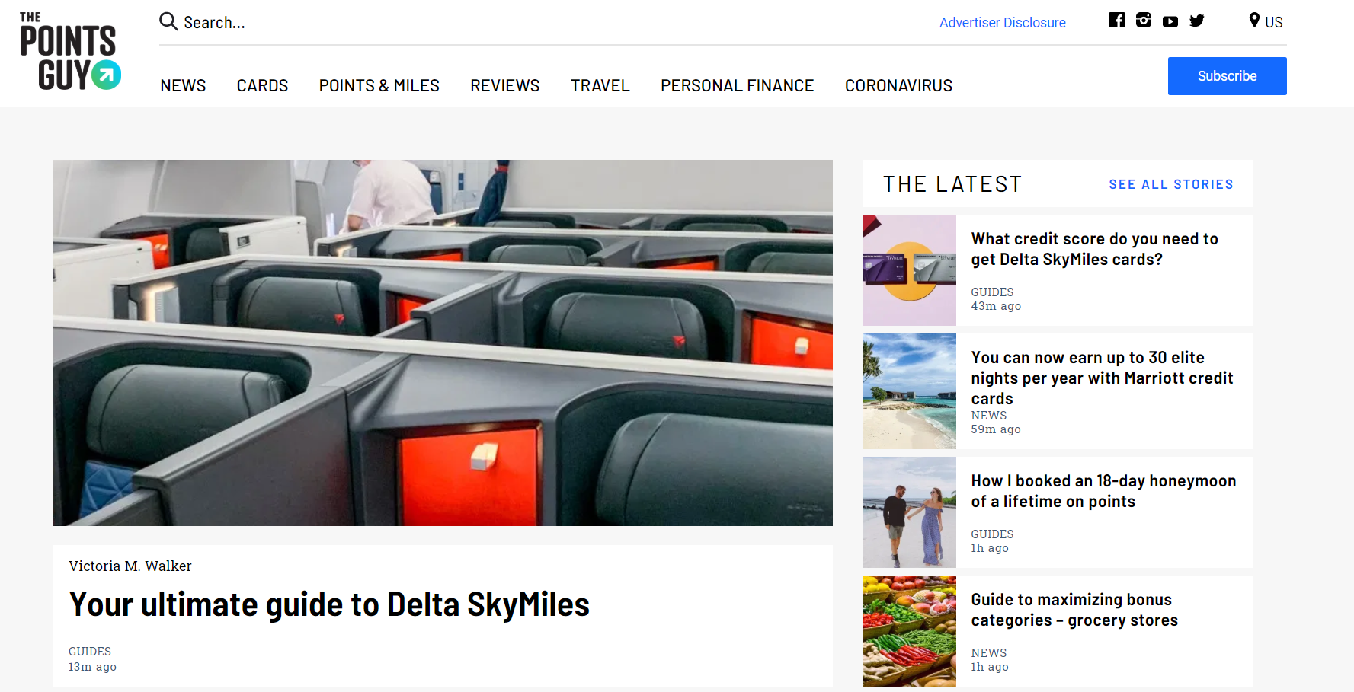Click NEWS label under Marriott article

[x=989, y=416]
